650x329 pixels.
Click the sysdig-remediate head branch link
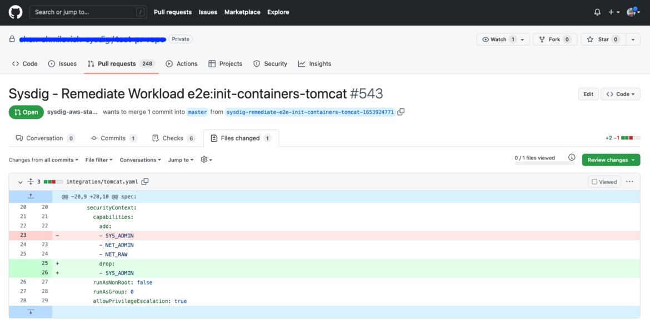pyautogui.click(x=310, y=112)
